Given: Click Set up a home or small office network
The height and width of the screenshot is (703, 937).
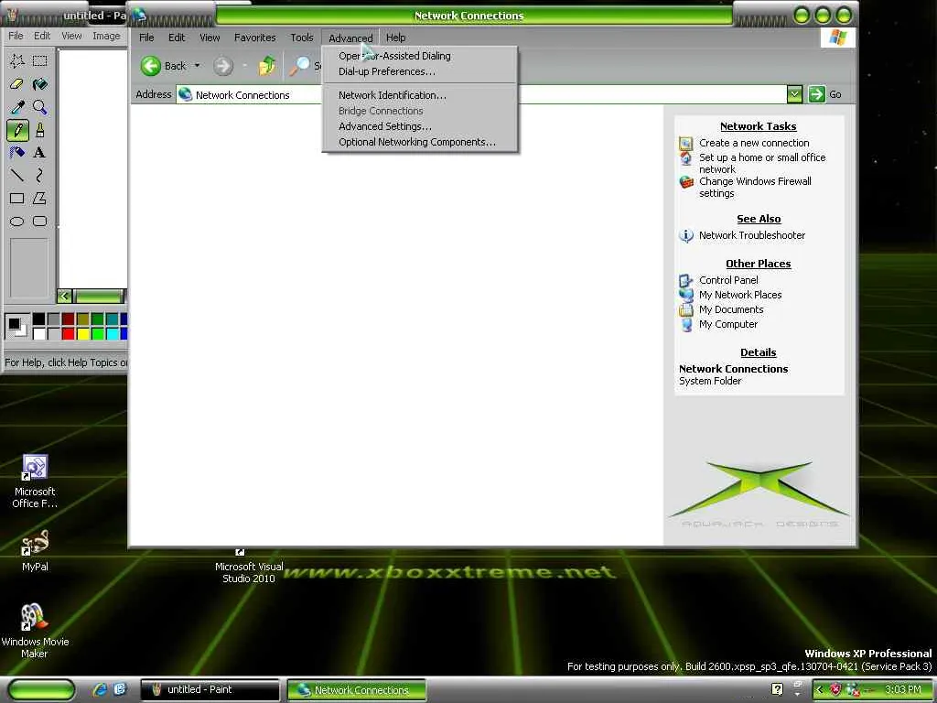Looking at the screenshot, I should pyautogui.click(x=762, y=163).
